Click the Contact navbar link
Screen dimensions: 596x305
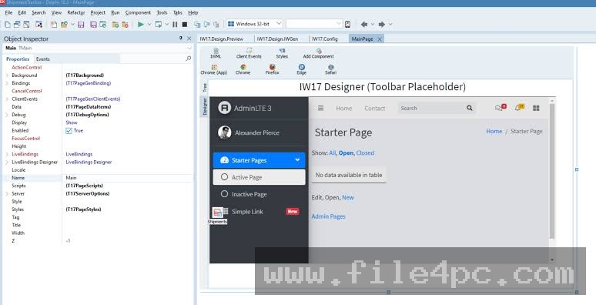(375, 108)
